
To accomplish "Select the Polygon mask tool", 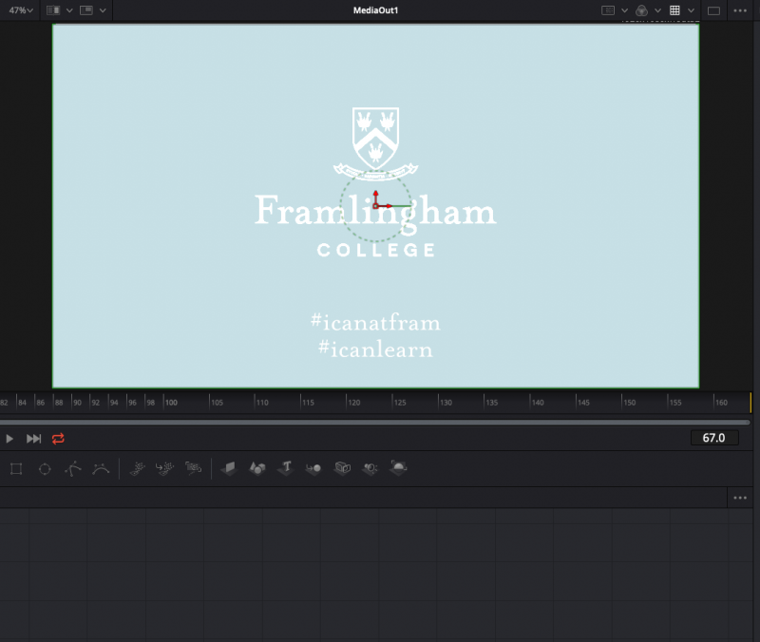I will point(72,468).
